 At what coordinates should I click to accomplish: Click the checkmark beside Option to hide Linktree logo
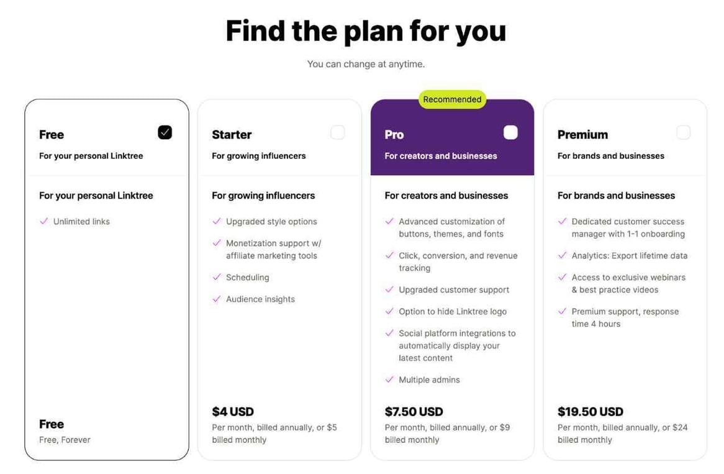coord(389,311)
